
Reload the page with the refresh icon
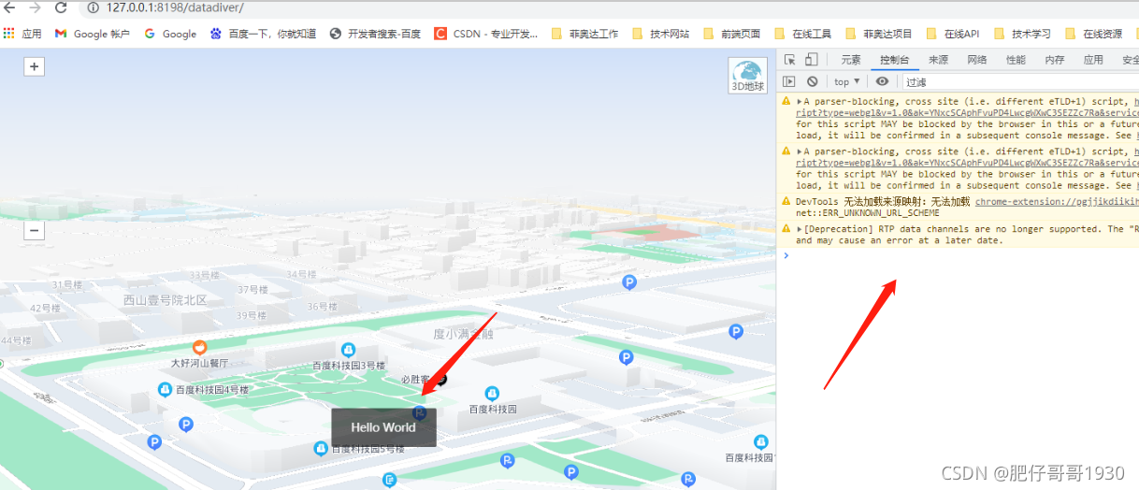point(61,7)
